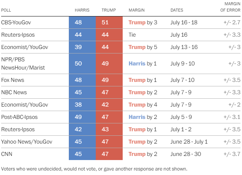Click the CBS-YouGov poll name
Image resolution: width=242 pixels, height=175 pixels.
coord(17,22)
